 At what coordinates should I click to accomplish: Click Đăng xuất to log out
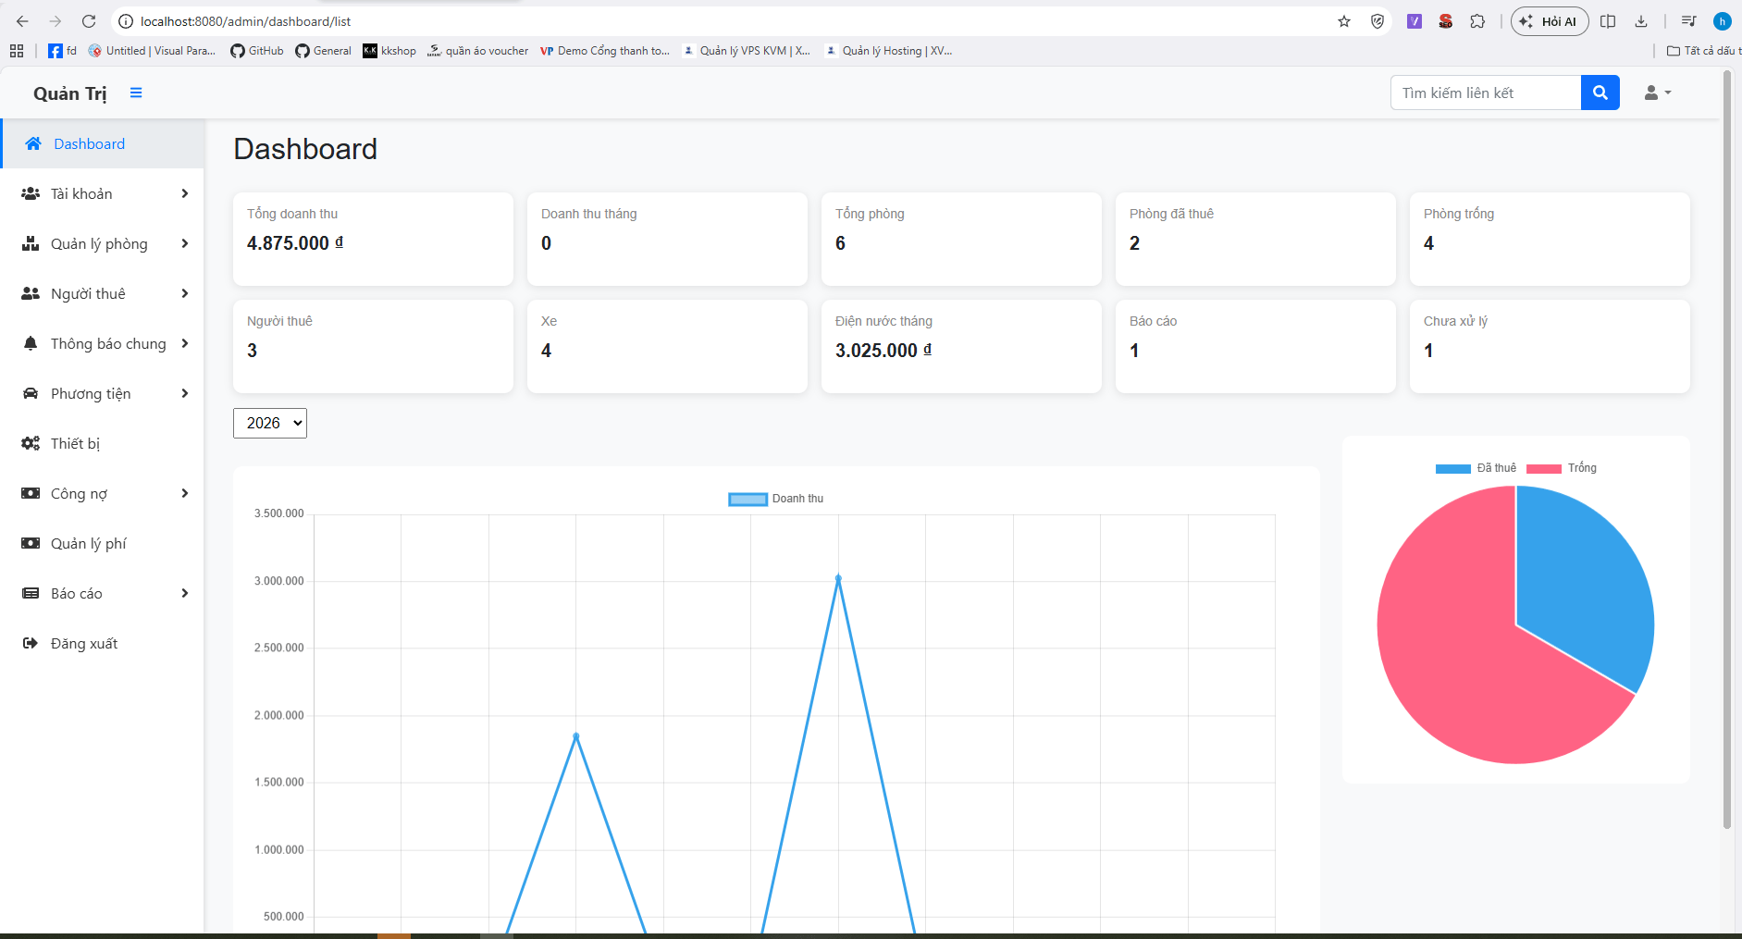tap(102, 643)
